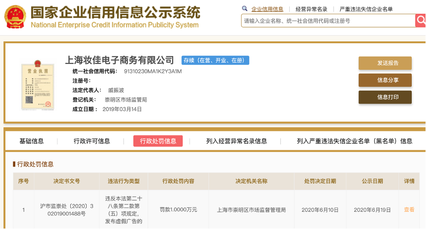Click the 信息分享 button
Viewport: 426px width, 229px height.
point(385,80)
